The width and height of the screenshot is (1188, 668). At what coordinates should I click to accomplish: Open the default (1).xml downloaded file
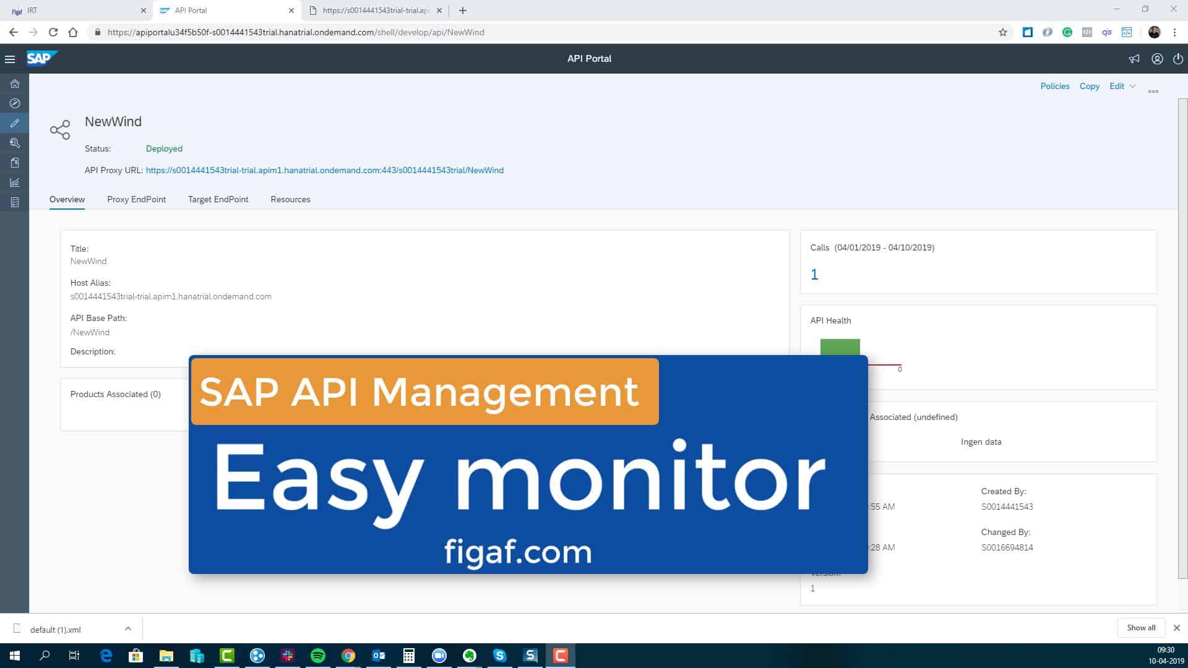point(55,630)
